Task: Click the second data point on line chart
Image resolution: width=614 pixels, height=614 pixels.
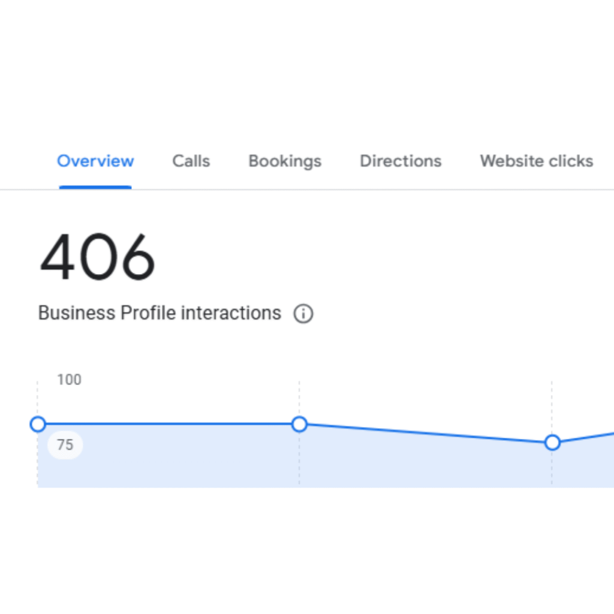Action: pos(299,425)
